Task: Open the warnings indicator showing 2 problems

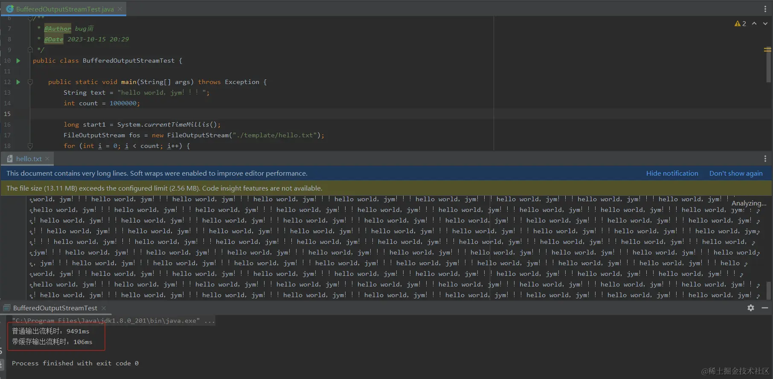Action: (x=740, y=23)
